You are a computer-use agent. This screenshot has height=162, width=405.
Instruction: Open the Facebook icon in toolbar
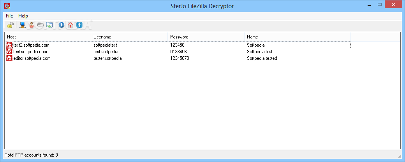[x=79, y=25]
